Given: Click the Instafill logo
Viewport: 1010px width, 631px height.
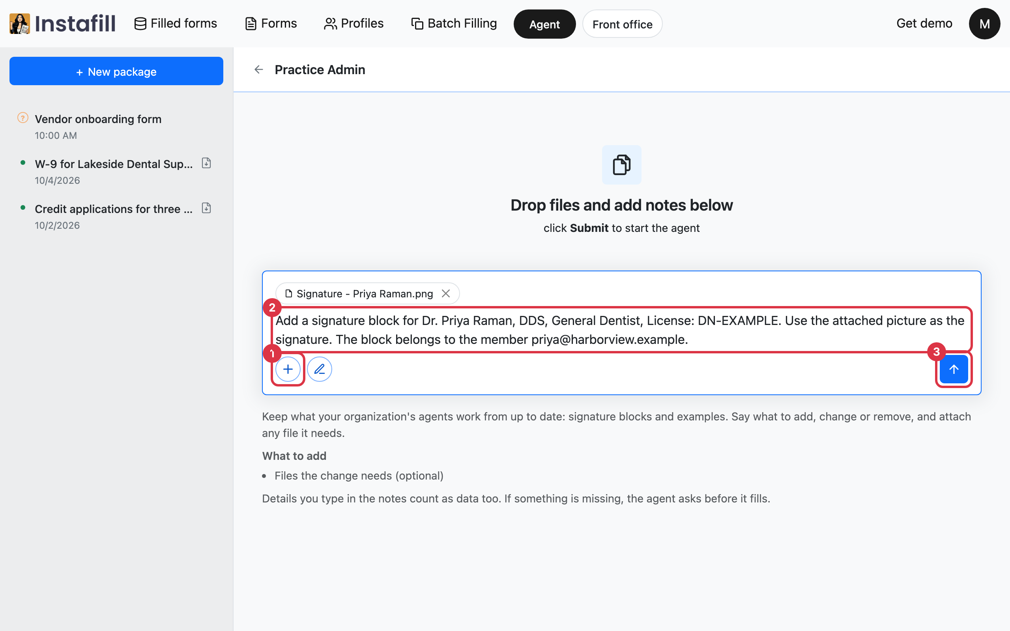Looking at the screenshot, I should (x=63, y=23).
